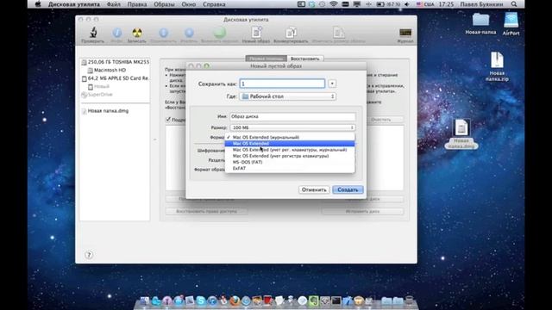Click the Отменить button
The height and width of the screenshot is (310, 552).
tap(314, 189)
